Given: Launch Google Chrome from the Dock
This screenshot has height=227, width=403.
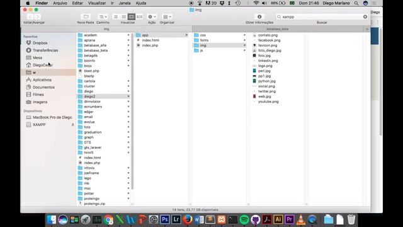Looking at the screenshot, I should pyautogui.click(x=108, y=219).
